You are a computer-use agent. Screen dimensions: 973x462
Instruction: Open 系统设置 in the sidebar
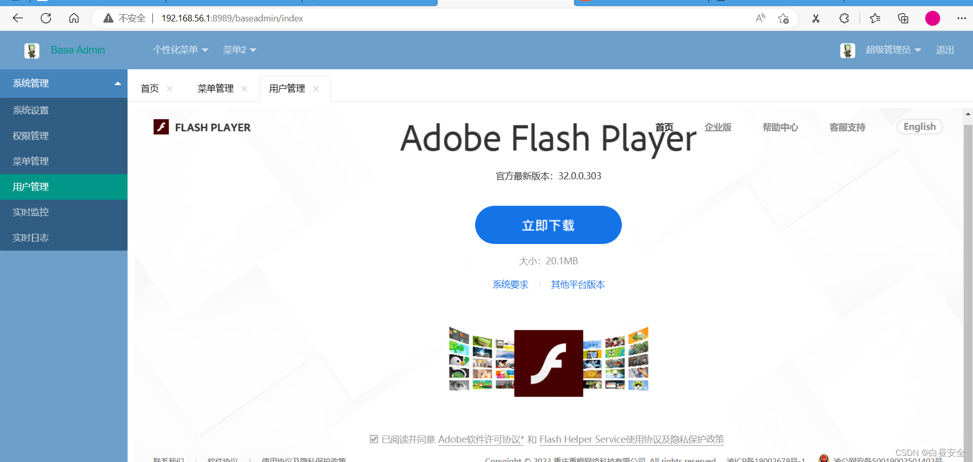64,111
